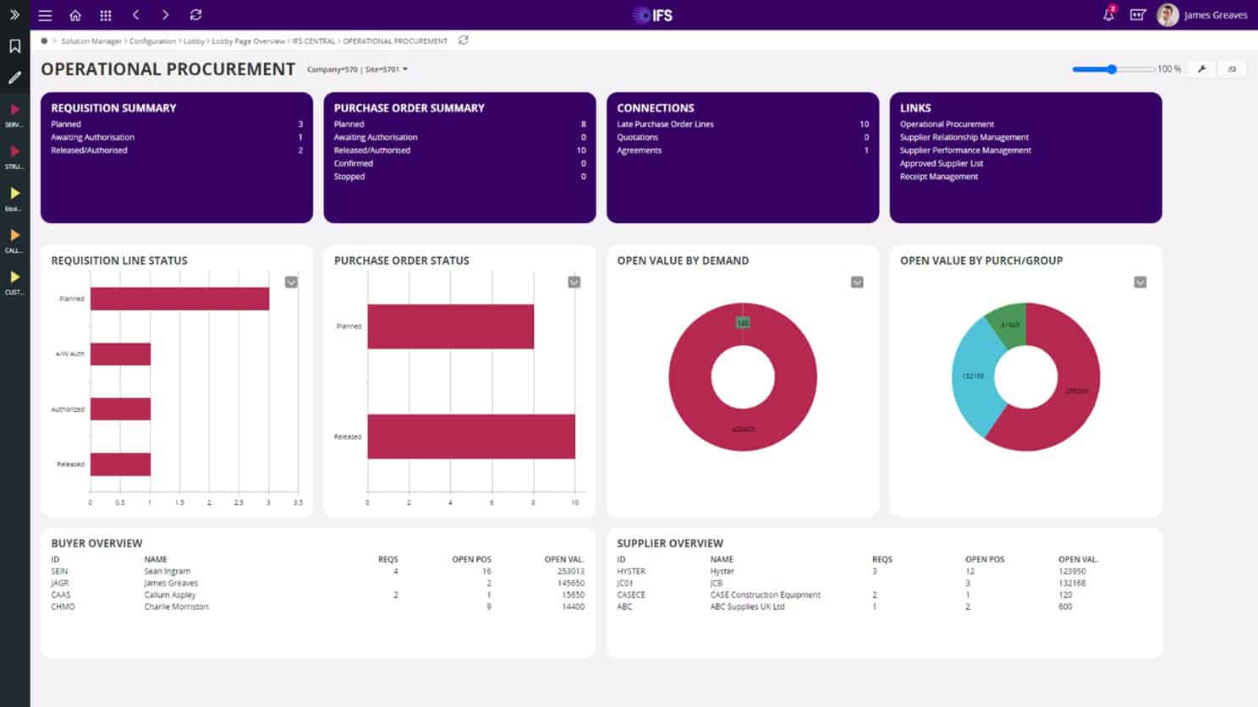The width and height of the screenshot is (1258, 707).
Task: Open the notifications bell
Action: point(1108,15)
